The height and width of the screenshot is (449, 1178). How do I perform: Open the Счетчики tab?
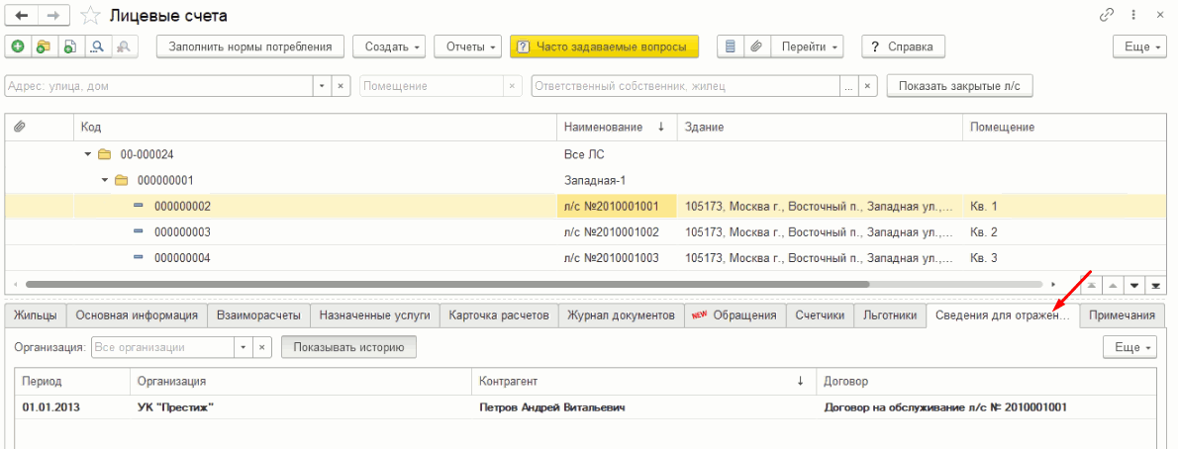[820, 315]
